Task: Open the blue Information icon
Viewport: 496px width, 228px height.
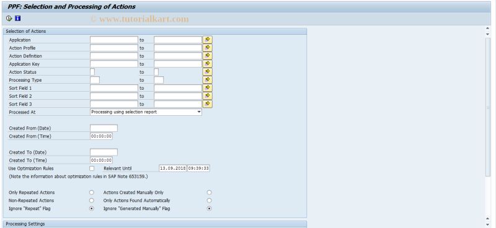Action: [x=18, y=19]
